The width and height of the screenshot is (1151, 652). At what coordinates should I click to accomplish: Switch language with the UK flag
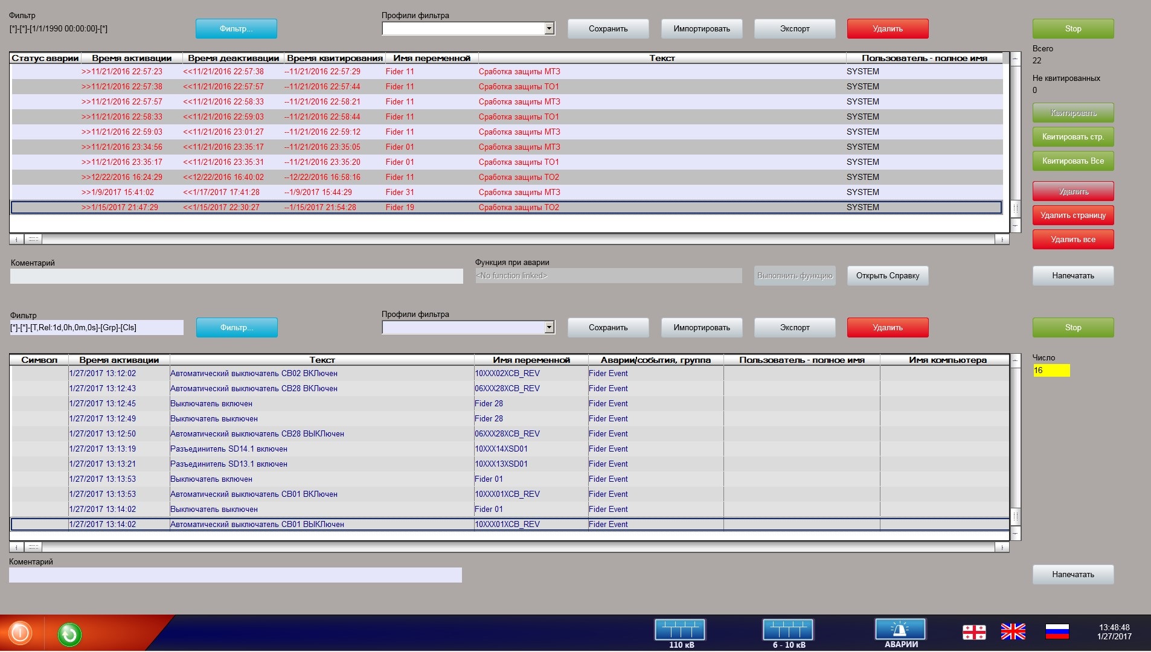pos(1013,632)
